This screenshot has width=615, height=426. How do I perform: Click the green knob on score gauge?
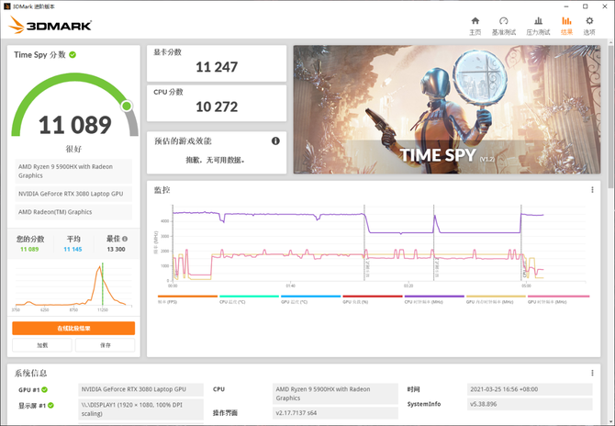point(127,106)
